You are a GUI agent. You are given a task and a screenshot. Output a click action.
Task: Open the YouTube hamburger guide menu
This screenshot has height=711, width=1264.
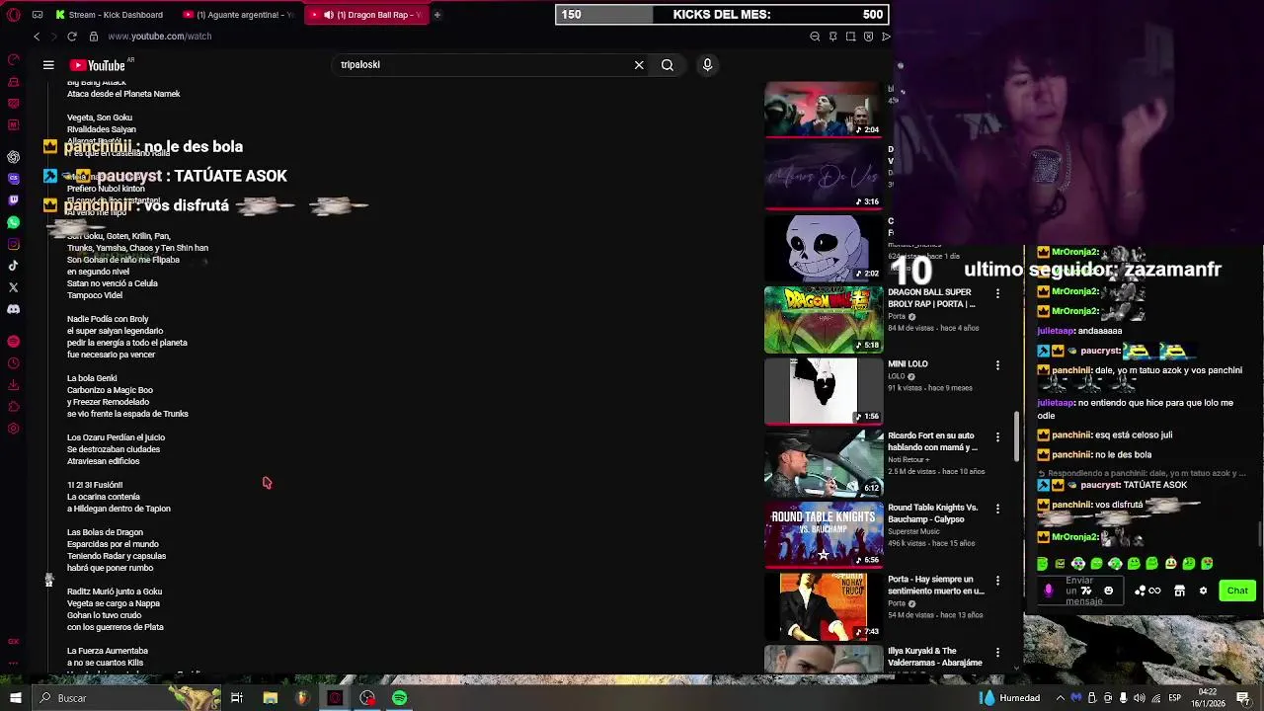point(48,65)
